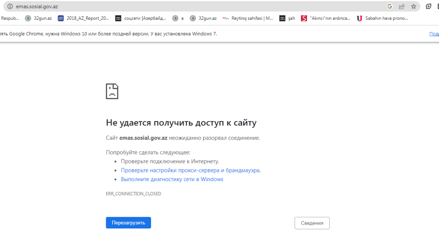Click the Сведения details button
This screenshot has height=246, width=439.
[x=312, y=223]
